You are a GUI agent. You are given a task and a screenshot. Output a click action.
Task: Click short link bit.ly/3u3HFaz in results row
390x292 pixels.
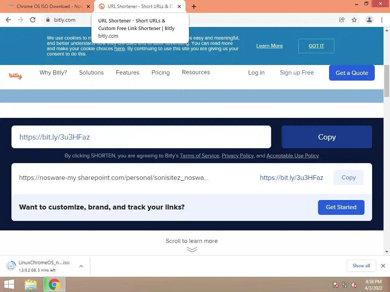click(291, 178)
